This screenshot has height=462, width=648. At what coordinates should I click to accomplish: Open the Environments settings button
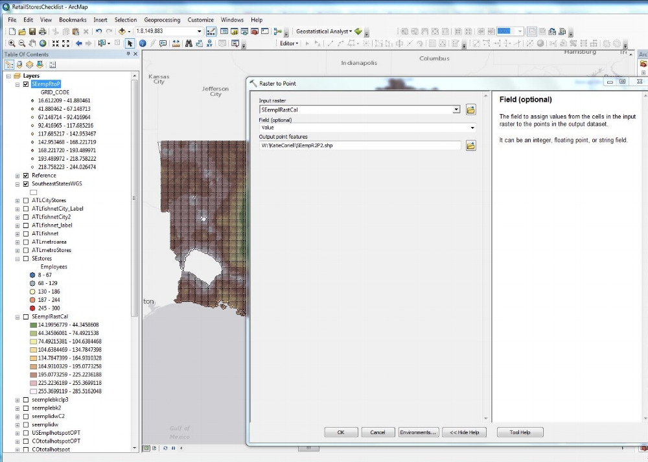418,432
